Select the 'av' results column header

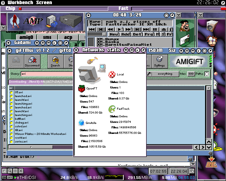[12, 88]
